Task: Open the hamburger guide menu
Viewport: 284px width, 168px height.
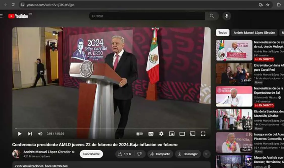Action: 2,16
